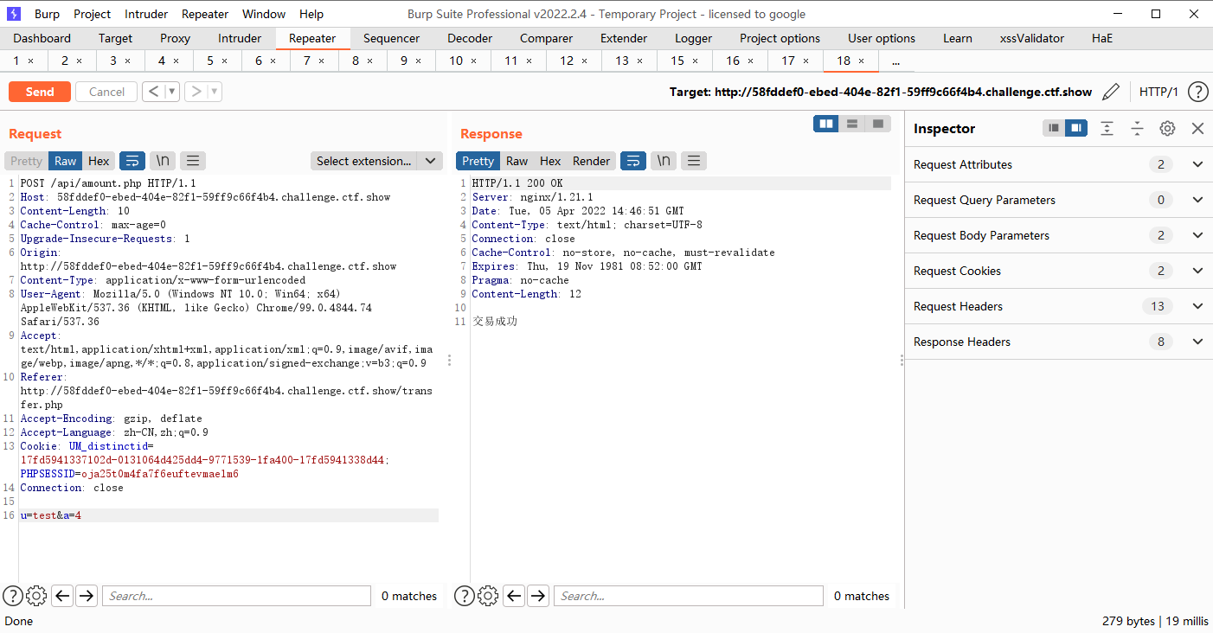Viewport: 1213px width, 633px height.
Task: Open the Project menu
Action: point(91,13)
